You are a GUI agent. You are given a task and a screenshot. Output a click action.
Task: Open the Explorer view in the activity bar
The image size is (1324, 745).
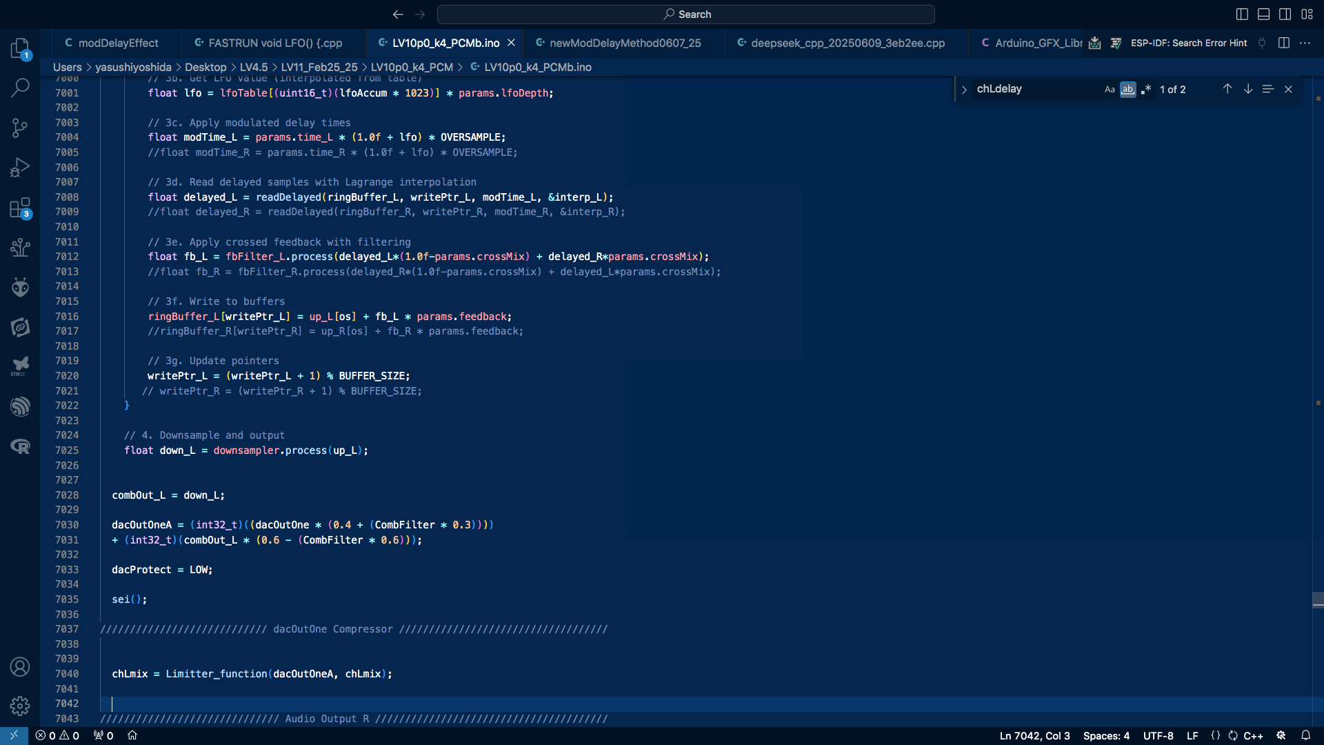tap(20, 48)
